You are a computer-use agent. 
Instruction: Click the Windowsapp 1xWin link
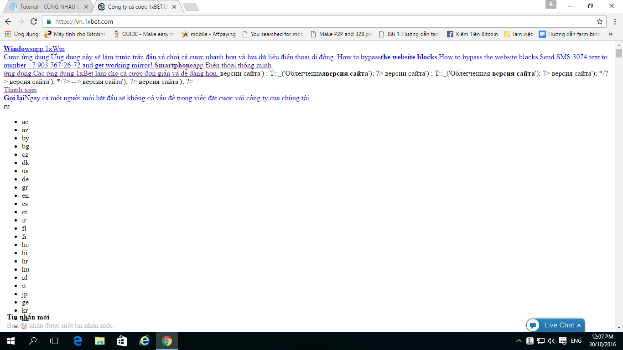pos(34,49)
